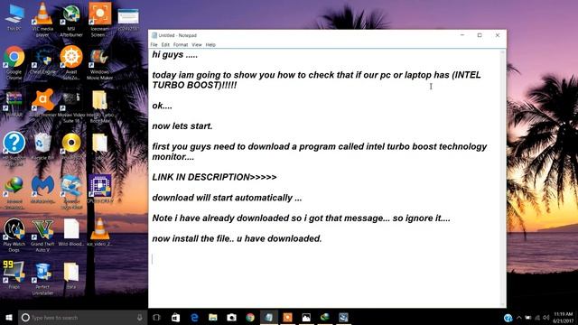Open Notepad Edit menu
The height and width of the screenshot is (325, 578).
pyautogui.click(x=165, y=44)
